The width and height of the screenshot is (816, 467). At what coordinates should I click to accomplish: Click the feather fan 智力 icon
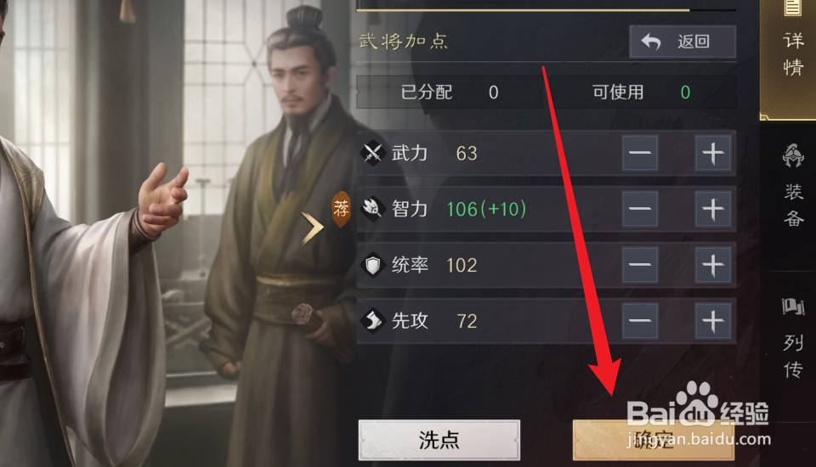click(x=373, y=209)
